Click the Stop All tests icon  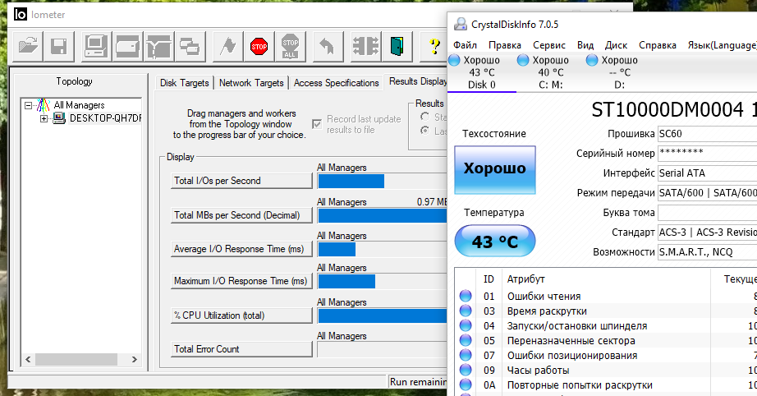coord(290,47)
